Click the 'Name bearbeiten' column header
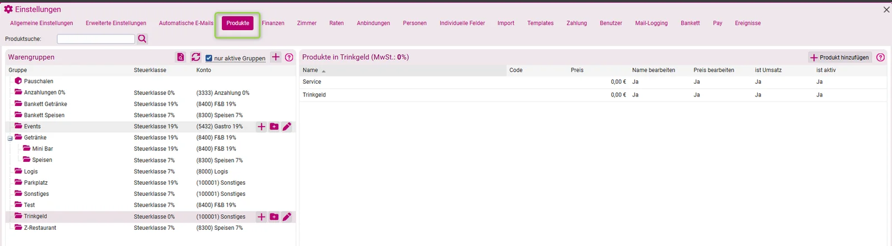Image resolution: width=892 pixels, height=246 pixels. [x=653, y=70]
